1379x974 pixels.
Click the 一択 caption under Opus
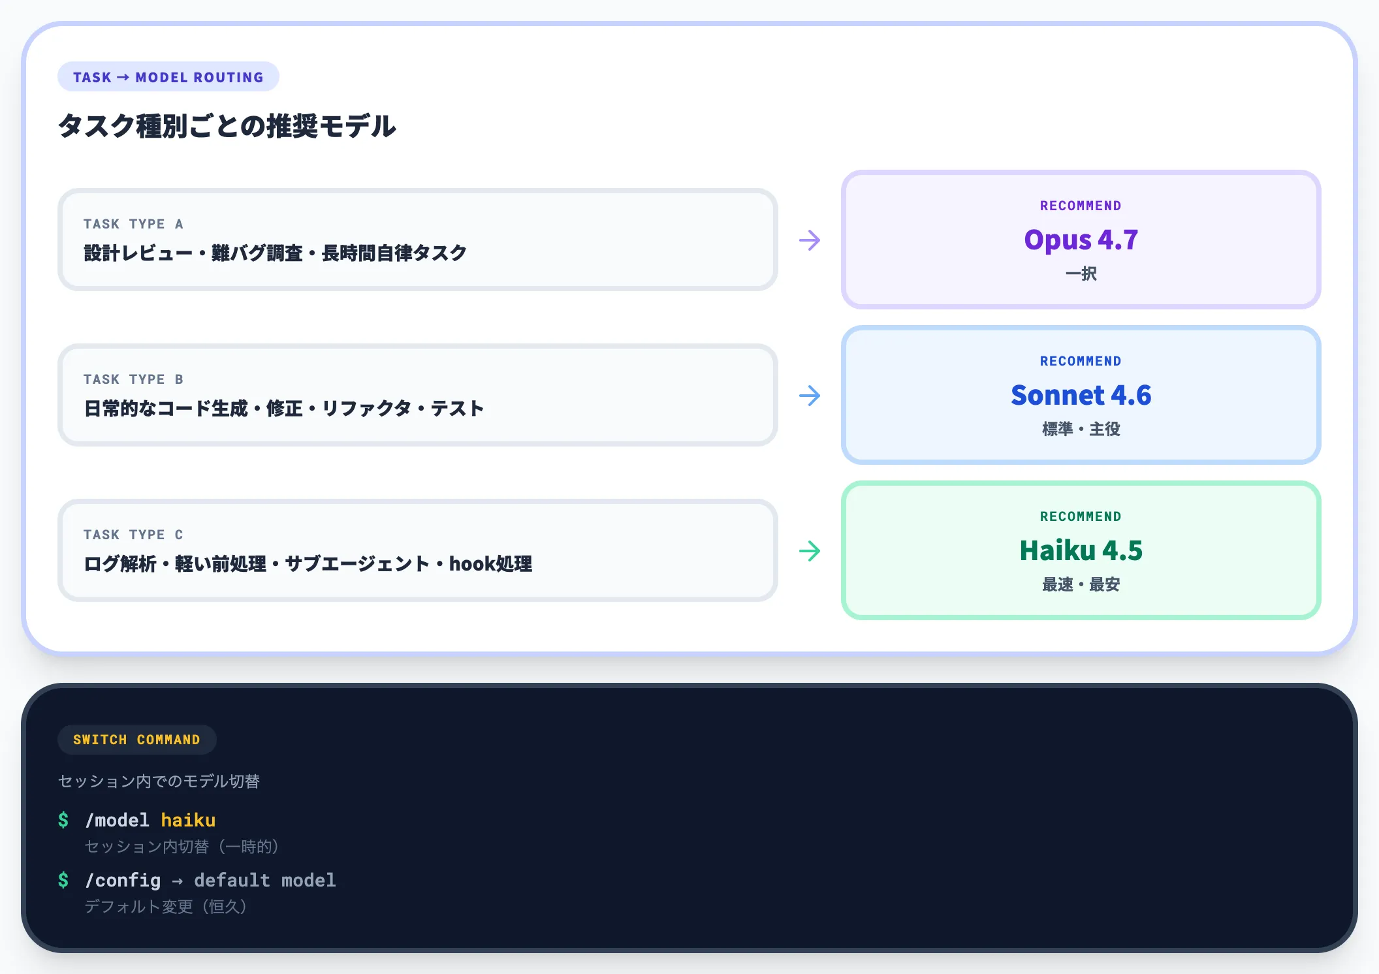pos(1081,274)
